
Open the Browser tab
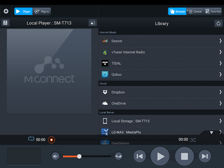(x=177, y=11)
